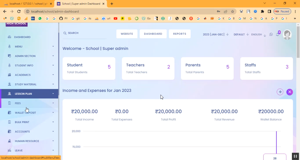Click the purple close chart button
Screen dimensions: 300x160
[x=290, y=92]
